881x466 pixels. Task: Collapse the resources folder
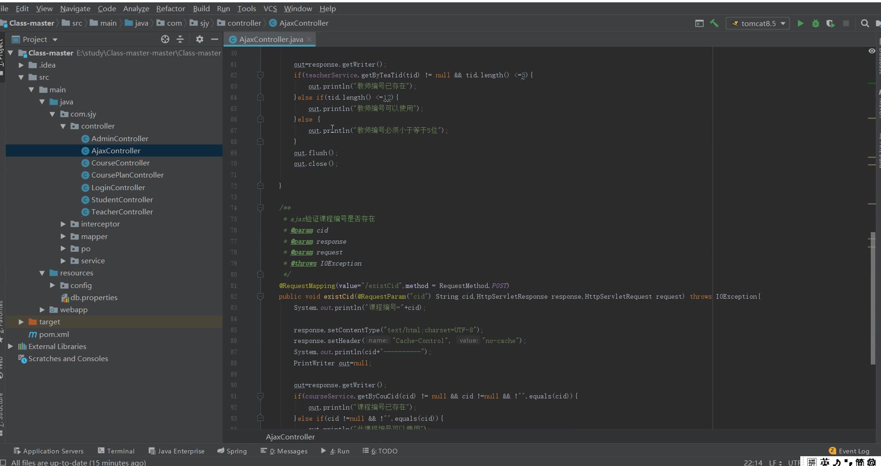click(42, 273)
